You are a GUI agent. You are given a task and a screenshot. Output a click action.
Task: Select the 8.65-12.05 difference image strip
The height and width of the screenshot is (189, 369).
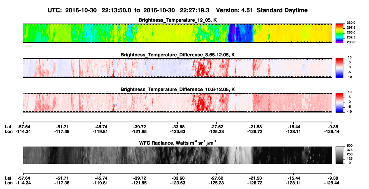[177, 68]
